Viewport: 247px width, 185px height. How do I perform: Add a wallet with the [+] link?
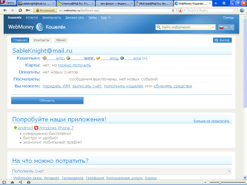[144, 58]
